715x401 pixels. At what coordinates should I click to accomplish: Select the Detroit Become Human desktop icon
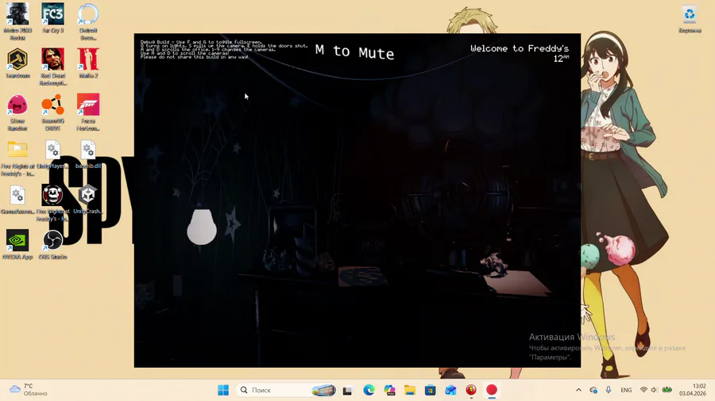(88, 21)
